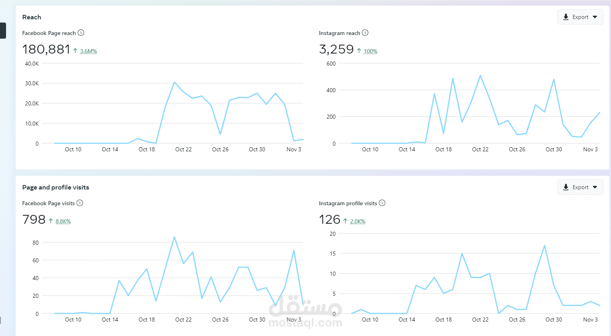Open the Export dropdown in the Reach section
The image size is (611, 336).
click(580, 17)
